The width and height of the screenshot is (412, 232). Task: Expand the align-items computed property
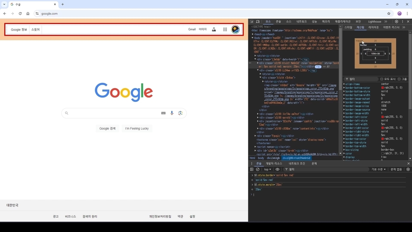pyautogui.click(x=344, y=84)
